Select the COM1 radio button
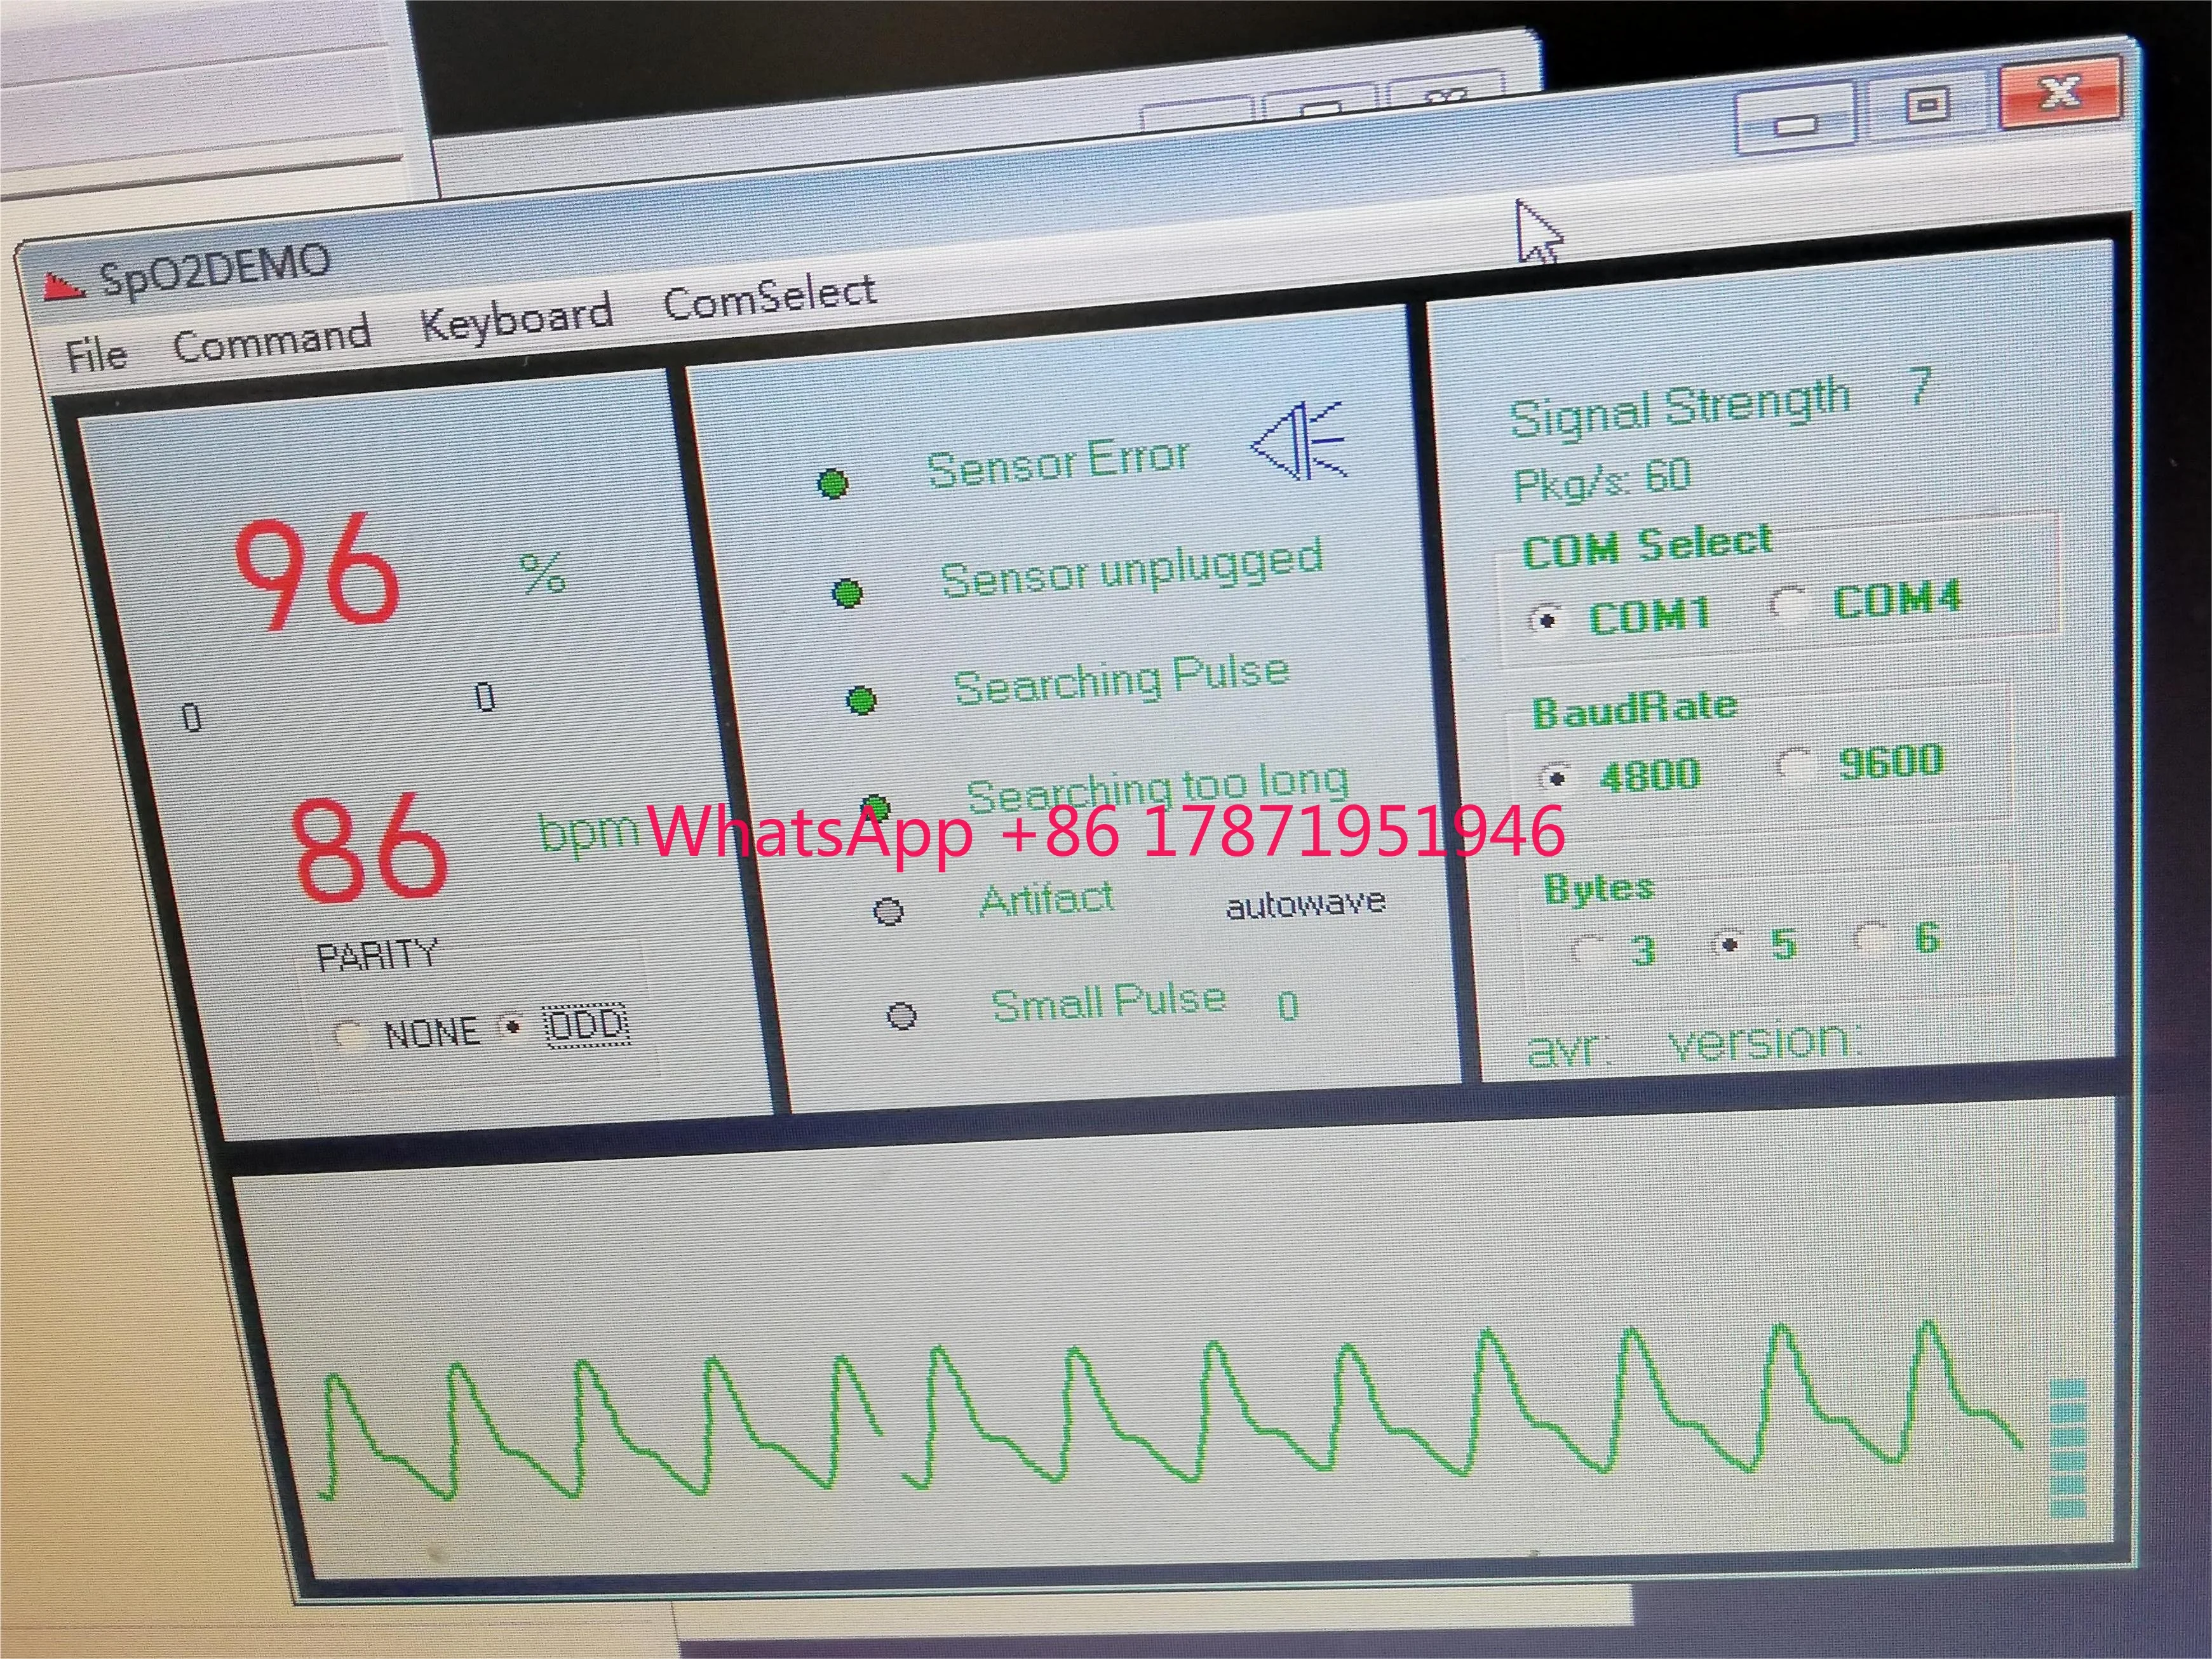 (1546, 620)
